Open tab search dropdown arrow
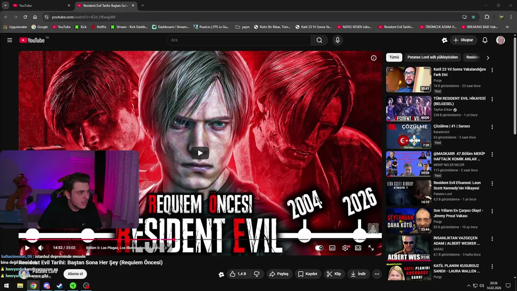 coord(5,5)
